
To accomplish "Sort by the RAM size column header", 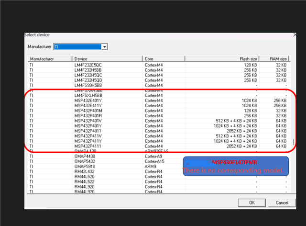I will click(274, 59).
